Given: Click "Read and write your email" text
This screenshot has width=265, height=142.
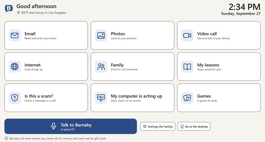Looking at the screenshot, I should tap(40, 38).
